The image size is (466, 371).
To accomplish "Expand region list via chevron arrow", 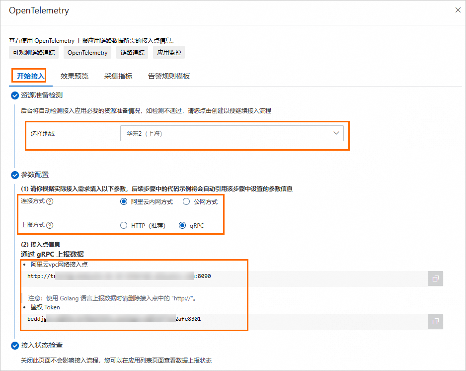I will [336, 133].
